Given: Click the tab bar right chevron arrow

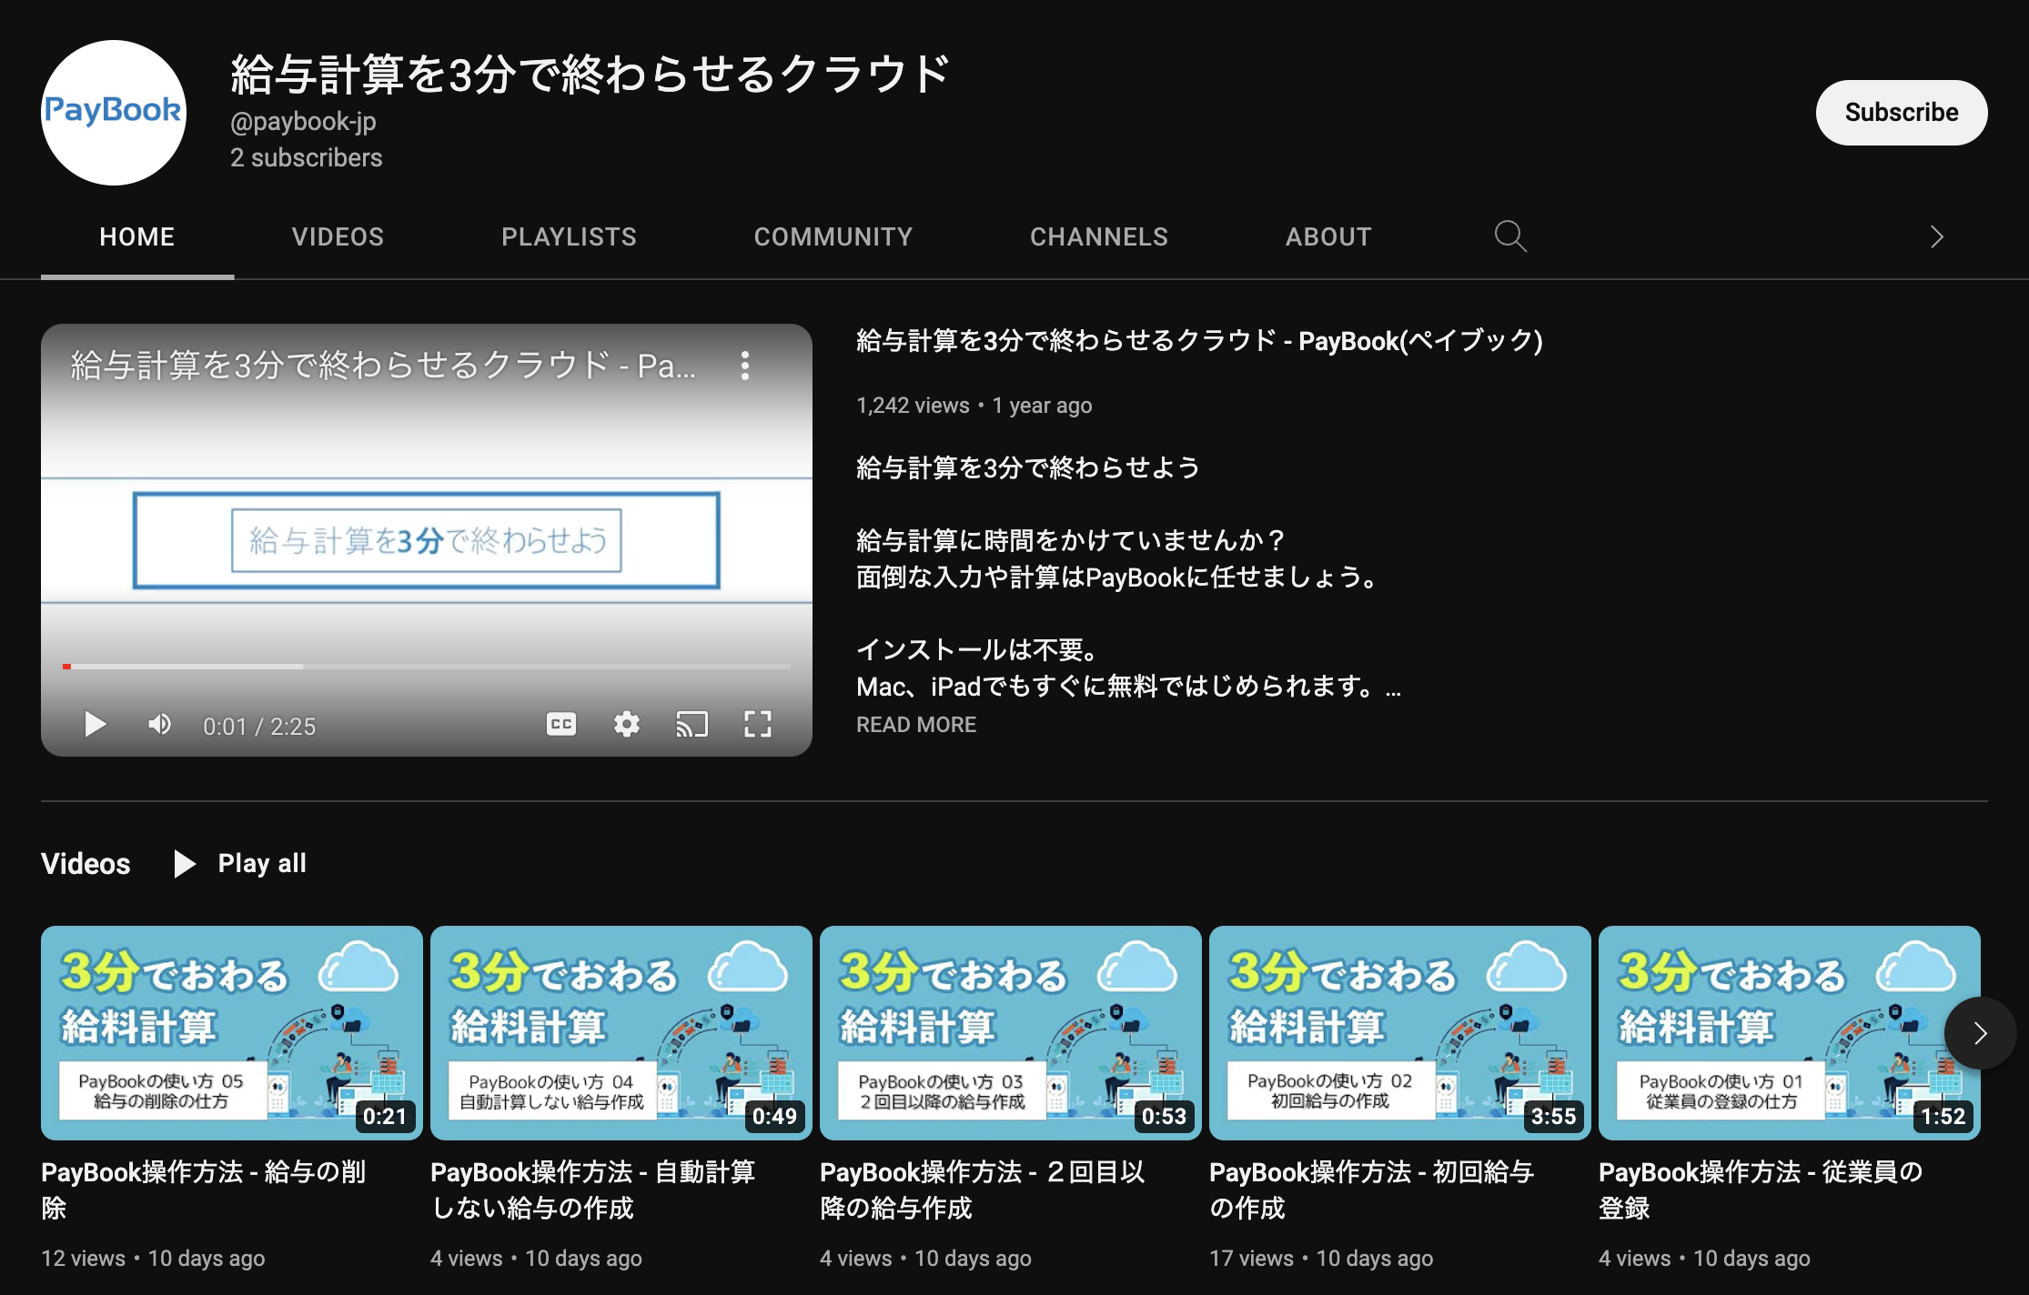Looking at the screenshot, I should click(x=1937, y=237).
